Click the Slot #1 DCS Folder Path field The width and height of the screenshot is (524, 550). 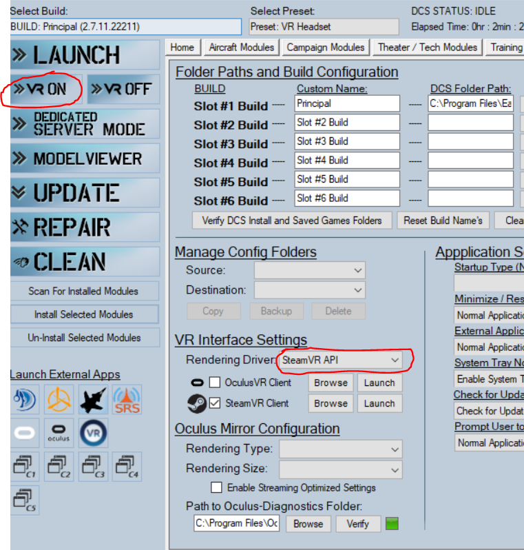471,103
